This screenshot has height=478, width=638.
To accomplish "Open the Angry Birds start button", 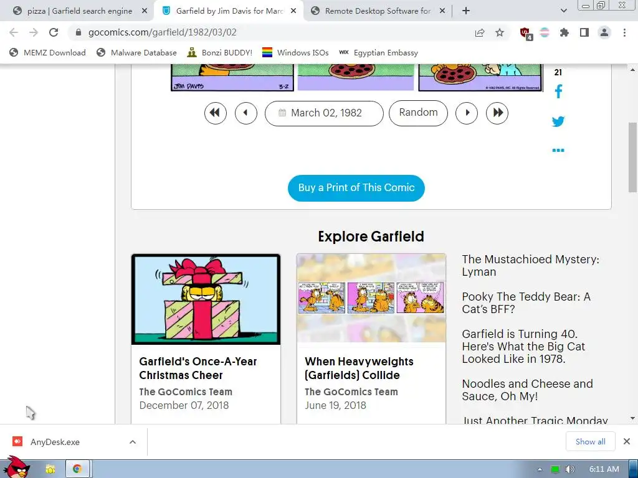I will (16, 467).
